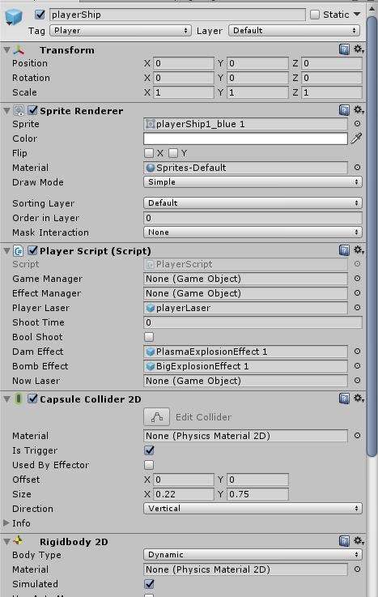Screen dimensions: 378x597
Task: Click the Player Script C# icon
Action: coord(19,251)
